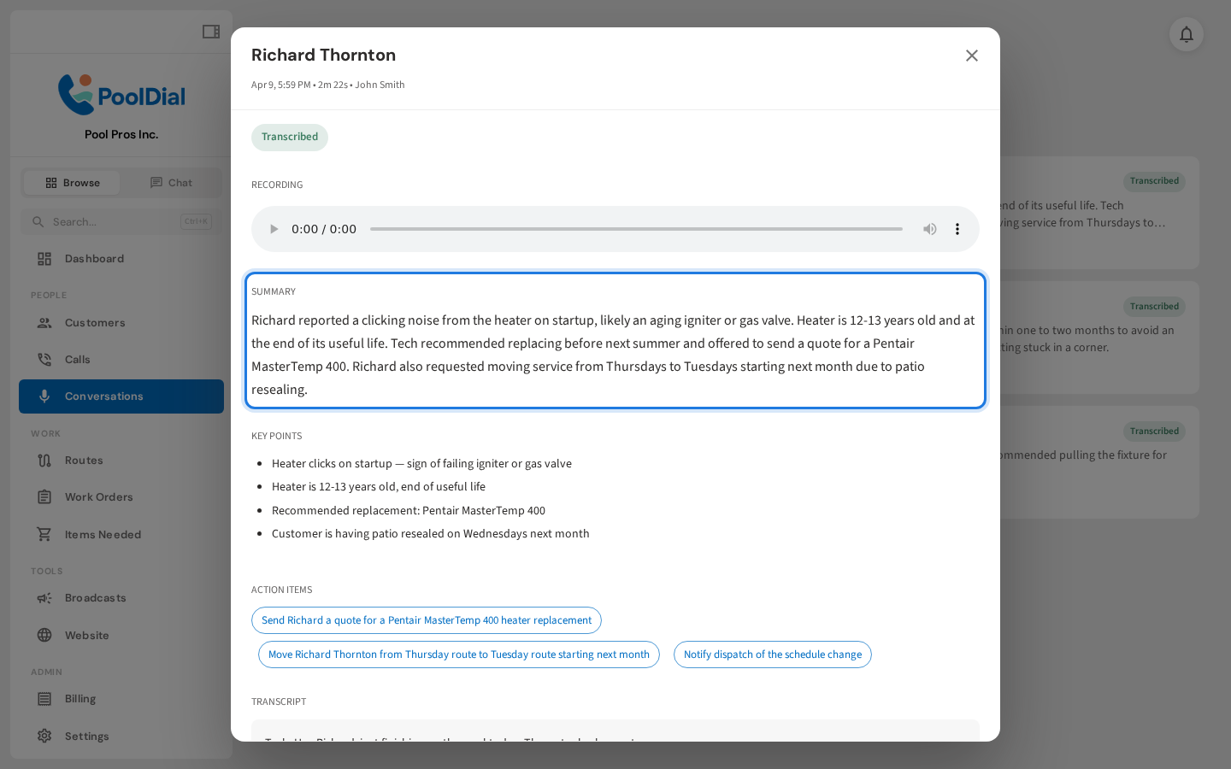The image size is (1231, 769).
Task: Mute the call recording audio
Action: (930, 229)
